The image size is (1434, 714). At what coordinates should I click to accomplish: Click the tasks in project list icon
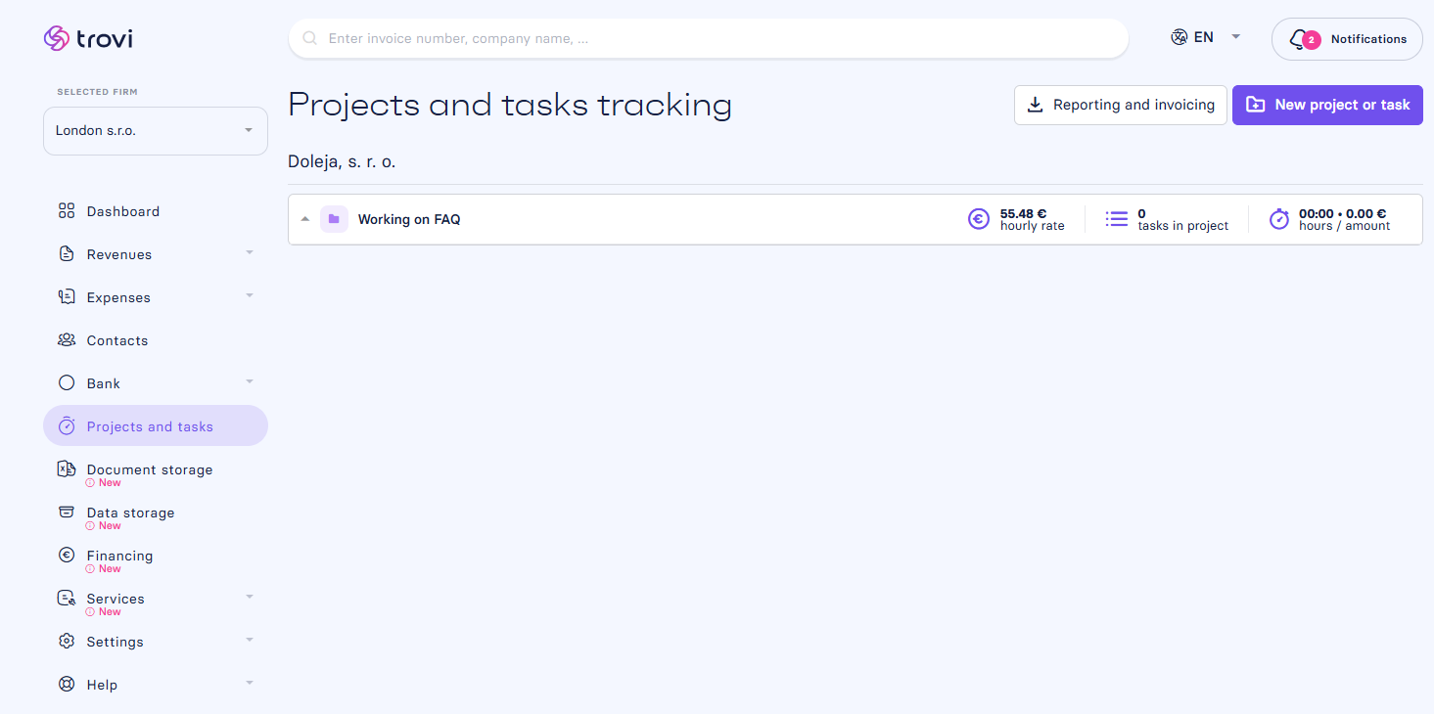click(1117, 219)
